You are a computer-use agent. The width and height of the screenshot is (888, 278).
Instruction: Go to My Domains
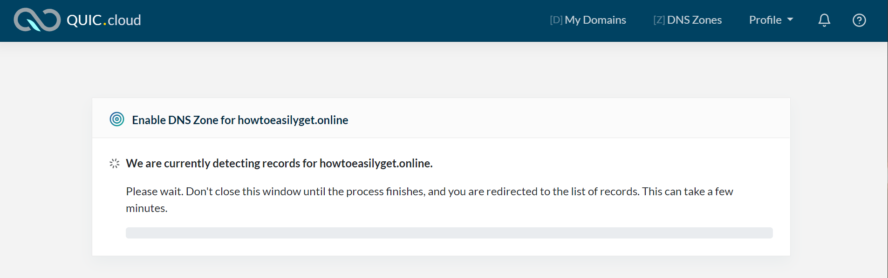[x=595, y=20]
